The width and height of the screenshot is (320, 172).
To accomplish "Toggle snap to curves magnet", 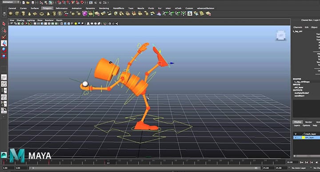I will [x=64, y=3].
